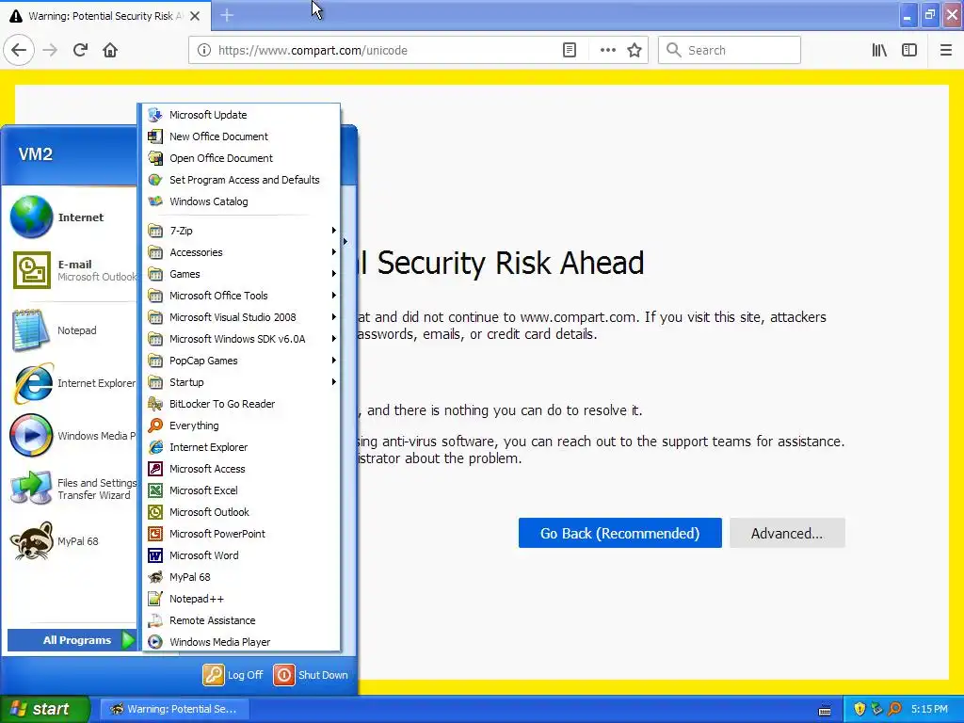Screen dimensions: 964x723
Task: Launch Everything search program
Action: [242, 426]
